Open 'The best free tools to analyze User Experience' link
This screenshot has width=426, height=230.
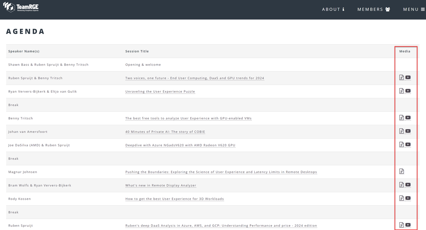(x=189, y=118)
